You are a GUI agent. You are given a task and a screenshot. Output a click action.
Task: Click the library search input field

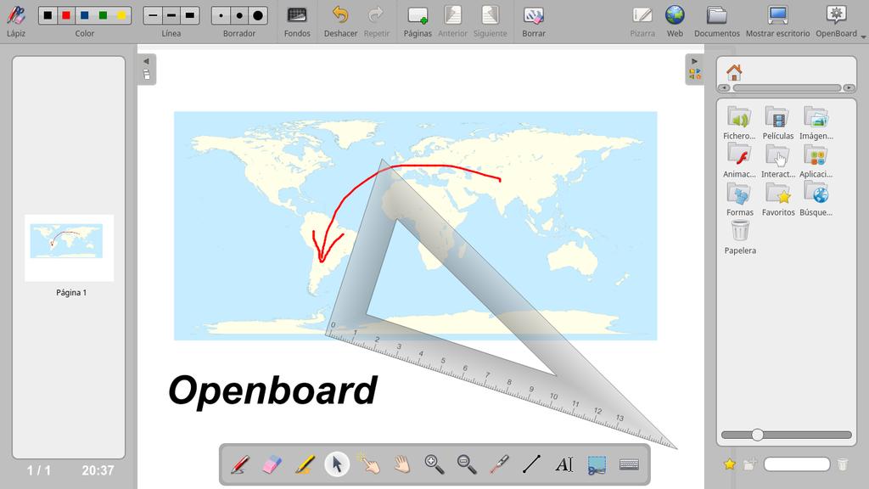click(x=796, y=464)
